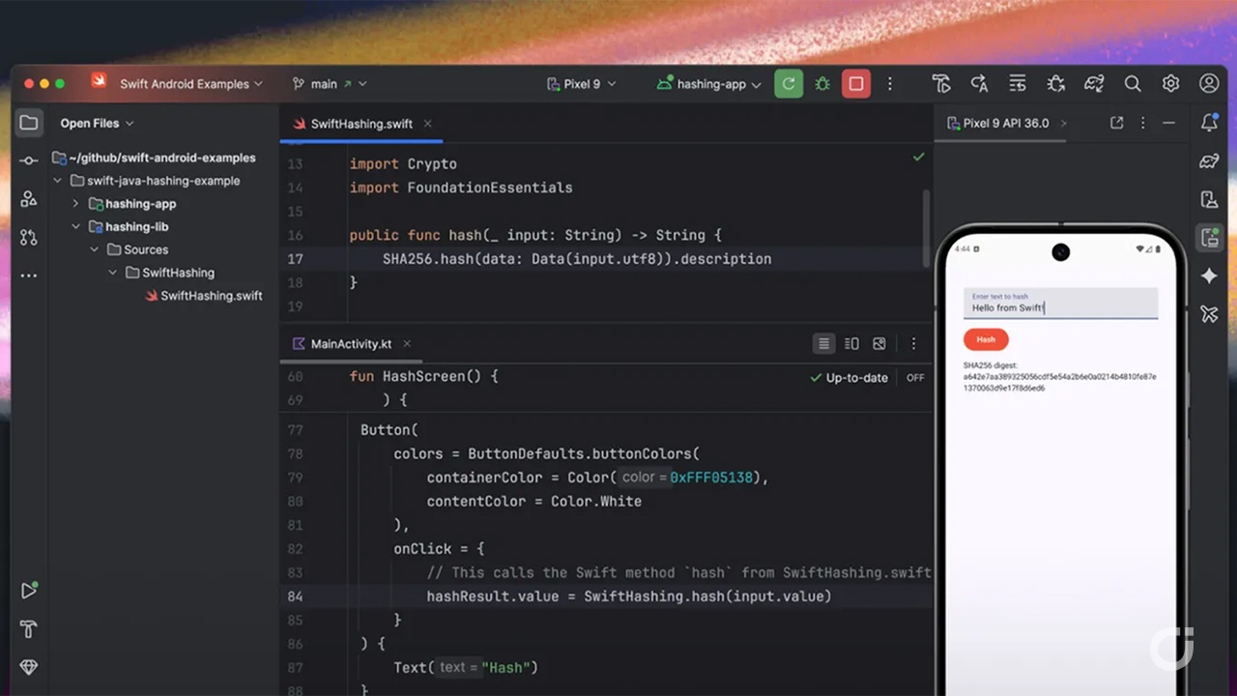Open the Commit tool window icon

(29, 160)
